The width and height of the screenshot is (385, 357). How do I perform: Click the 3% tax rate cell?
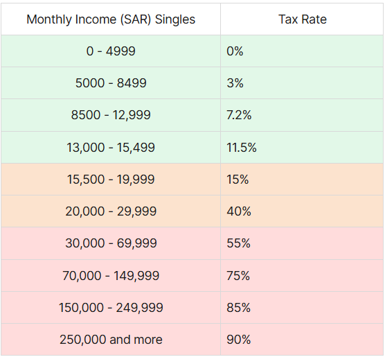click(302, 83)
